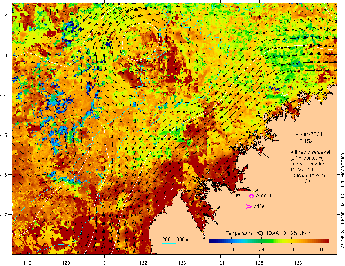Click longitude label 123

coord(182,263)
